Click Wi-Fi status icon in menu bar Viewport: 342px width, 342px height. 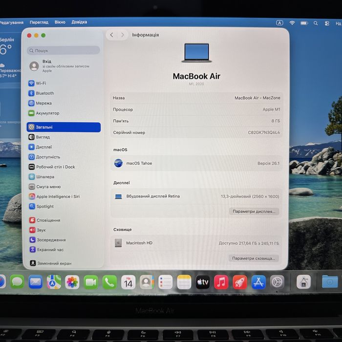292,23
